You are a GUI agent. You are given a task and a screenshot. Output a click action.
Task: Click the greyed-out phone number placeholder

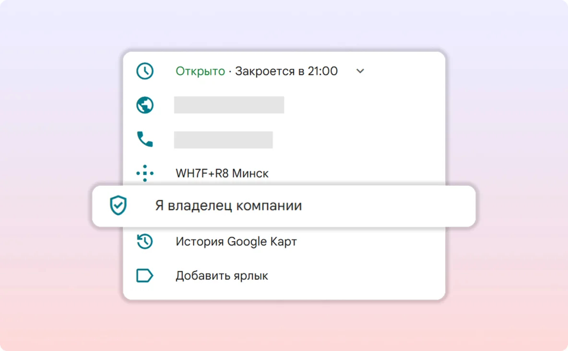[x=223, y=139]
